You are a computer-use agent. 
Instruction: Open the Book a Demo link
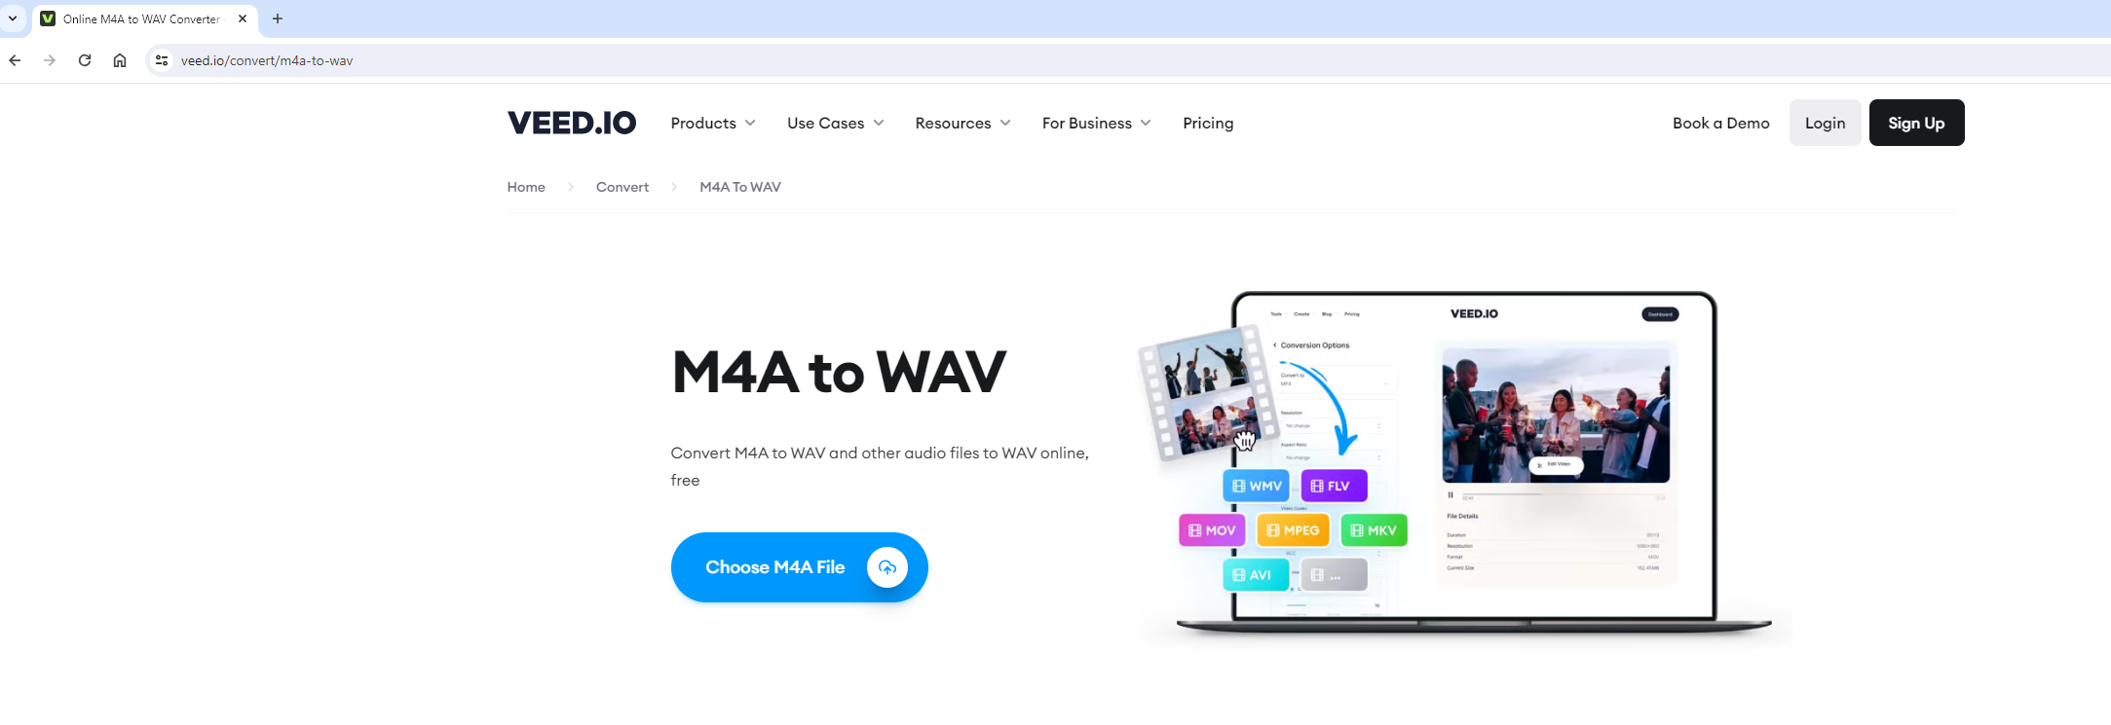coord(1721,123)
